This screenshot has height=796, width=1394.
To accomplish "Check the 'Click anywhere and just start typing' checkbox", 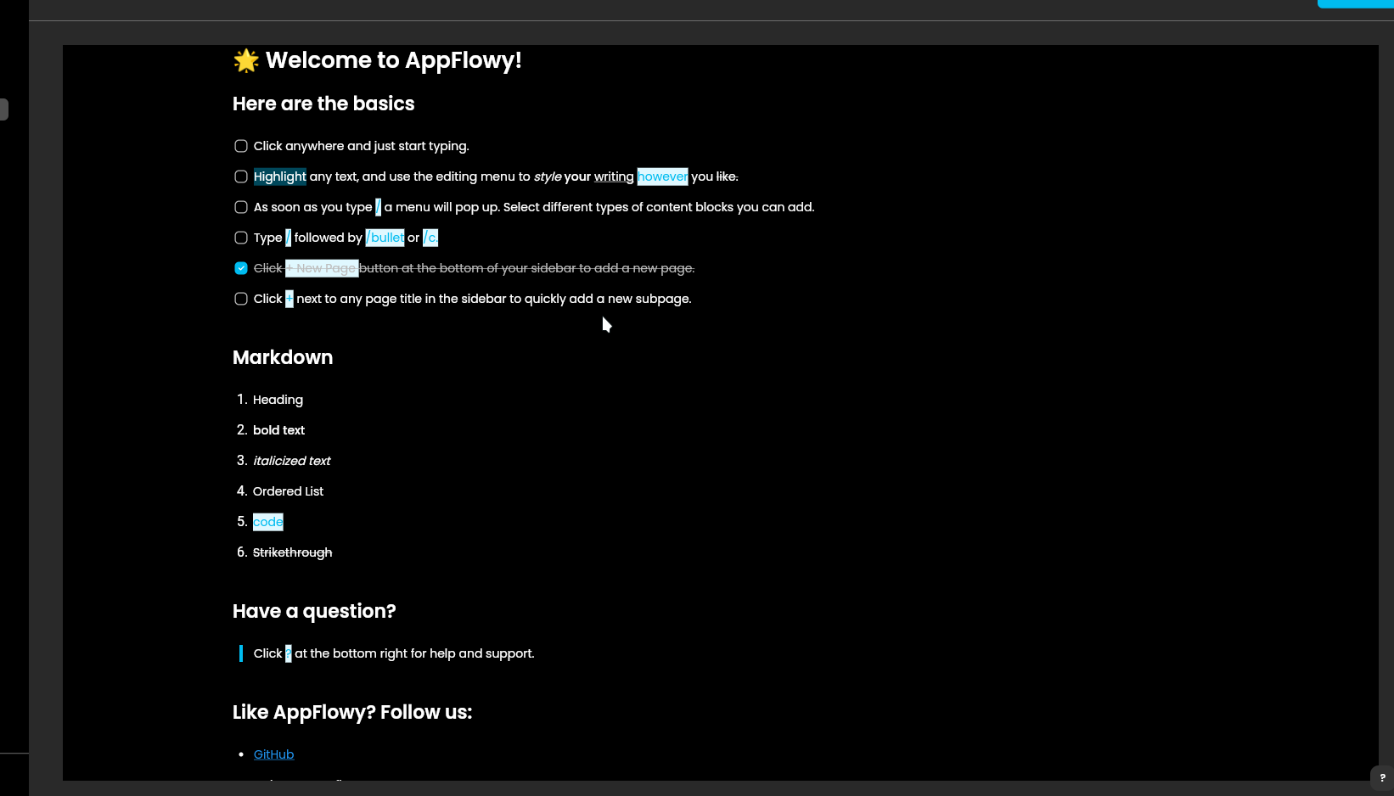I will pos(241,146).
